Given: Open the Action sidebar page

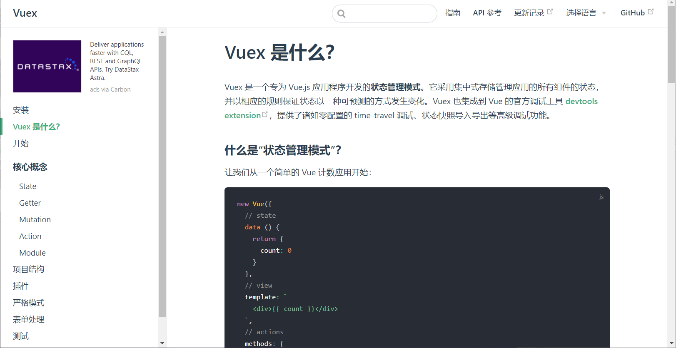Looking at the screenshot, I should pos(30,236).
